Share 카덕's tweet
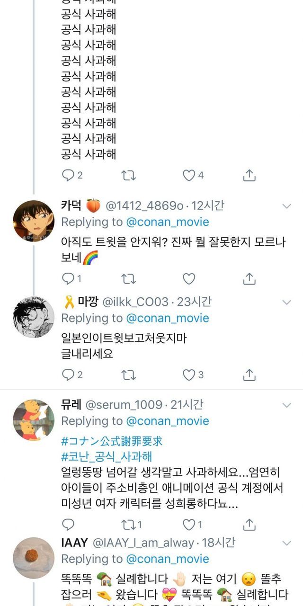The image size is (303, 606). (x=249, y=279)
